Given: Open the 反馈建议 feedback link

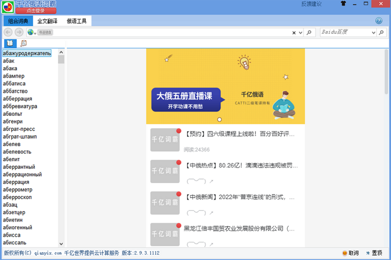Looking at the screenshot, I should pos(311,4).
